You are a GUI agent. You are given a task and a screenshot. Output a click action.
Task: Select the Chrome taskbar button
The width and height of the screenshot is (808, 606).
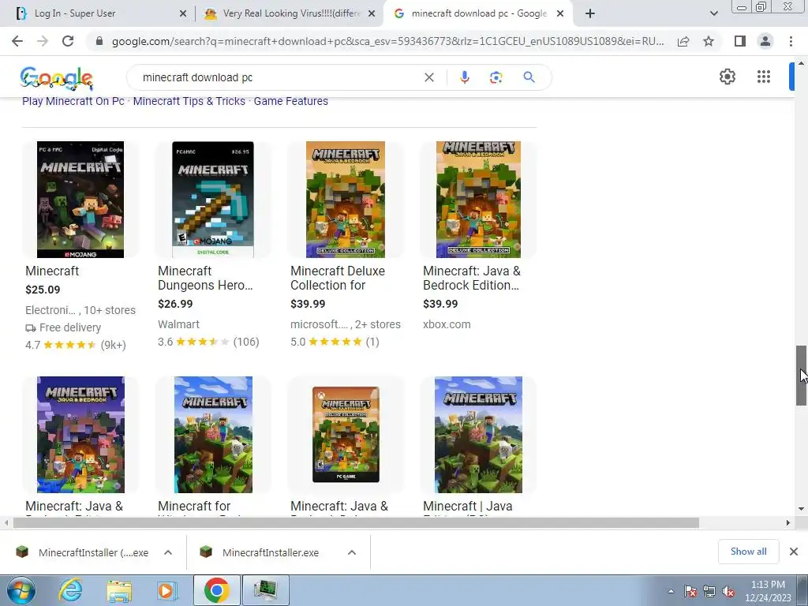pyautogui.click(x=216, y=590)
